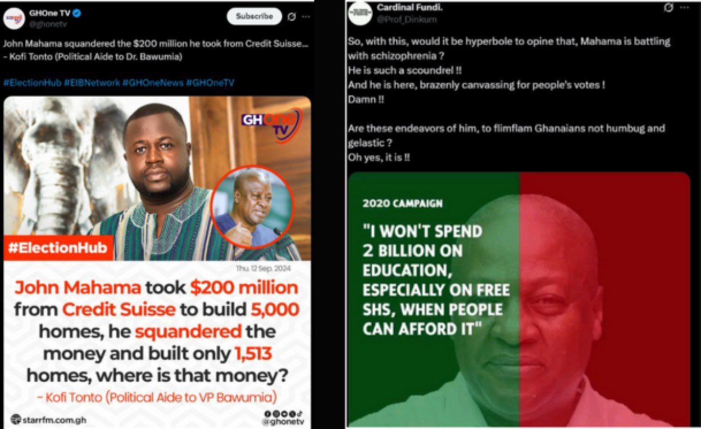Subscribe to GHOne TV
Viewport: 701px width, 429px height.
coord(254,16)
